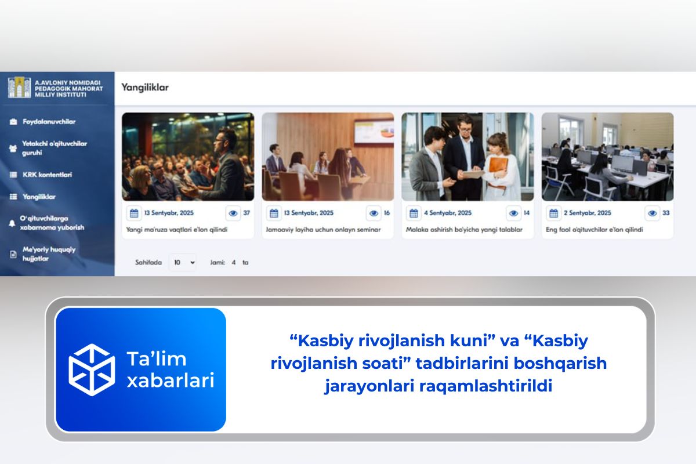Screen dimensions: 696x464
Task: Click the institute logo in the sidebar
Action: pos(19,88)
